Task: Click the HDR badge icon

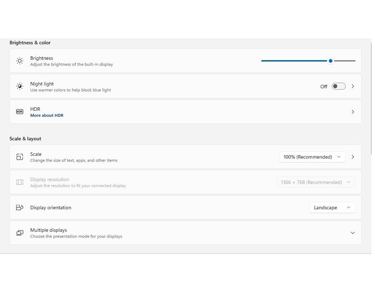Action: [20, 112]
